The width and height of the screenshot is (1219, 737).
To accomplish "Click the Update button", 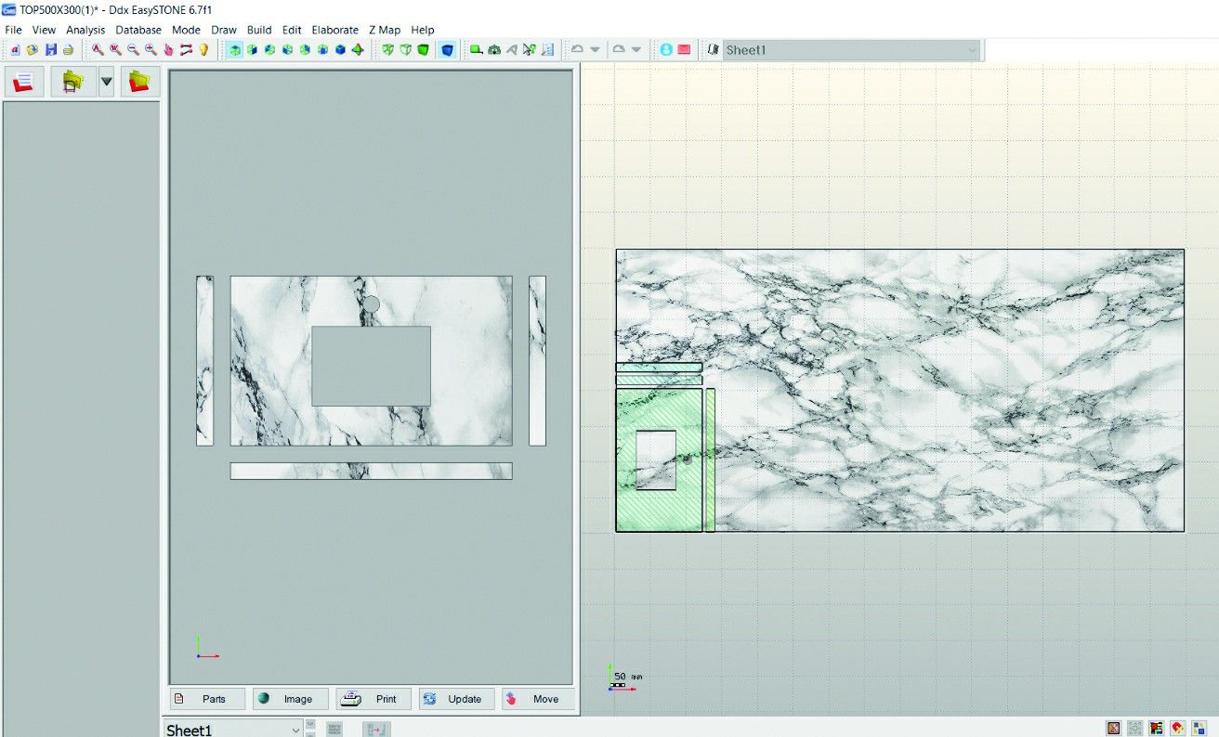I will [x=455, y=699].
